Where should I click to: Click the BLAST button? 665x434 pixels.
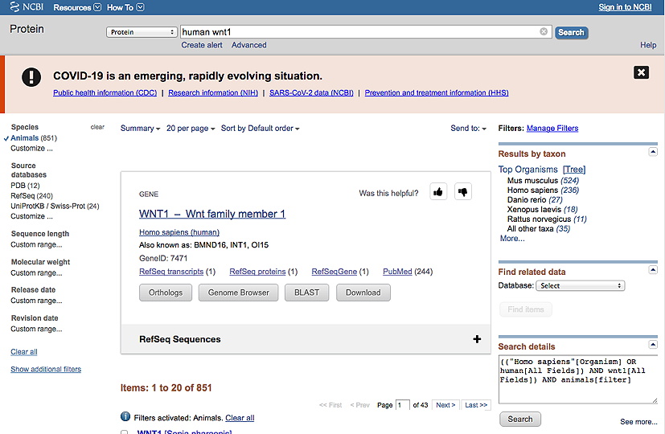(x=307, y=293)
